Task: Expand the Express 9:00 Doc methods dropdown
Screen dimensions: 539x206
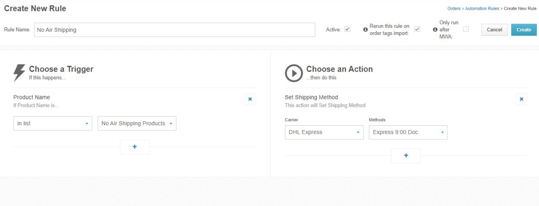Action: (x=408, y=132)
